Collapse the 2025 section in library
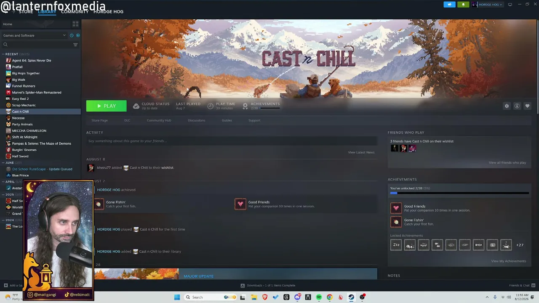 pos(3,194)
